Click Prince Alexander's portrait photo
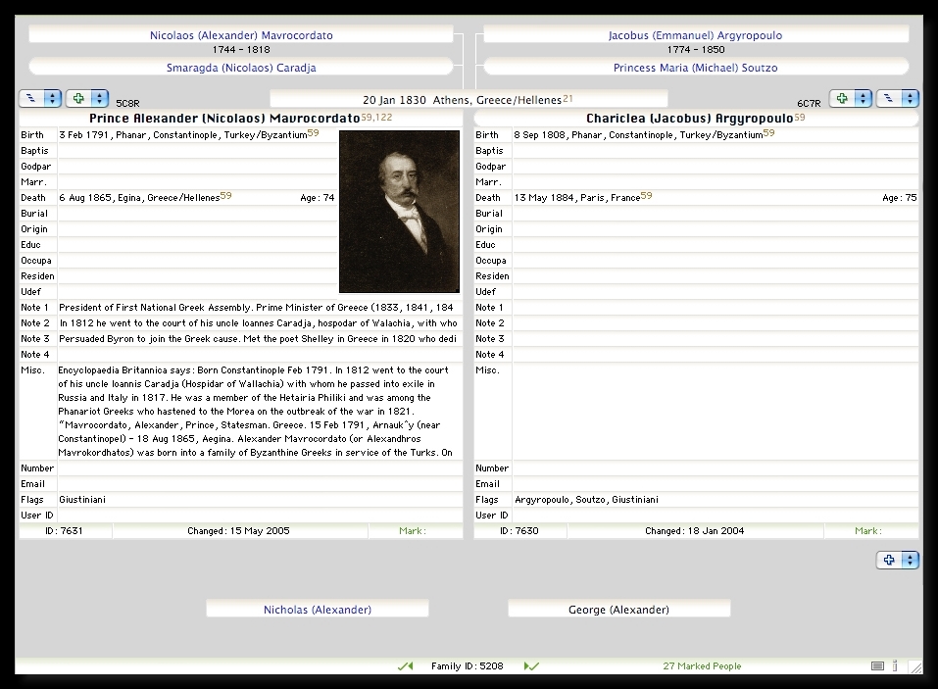Screen dimensions: 938x689 [399, 212]
